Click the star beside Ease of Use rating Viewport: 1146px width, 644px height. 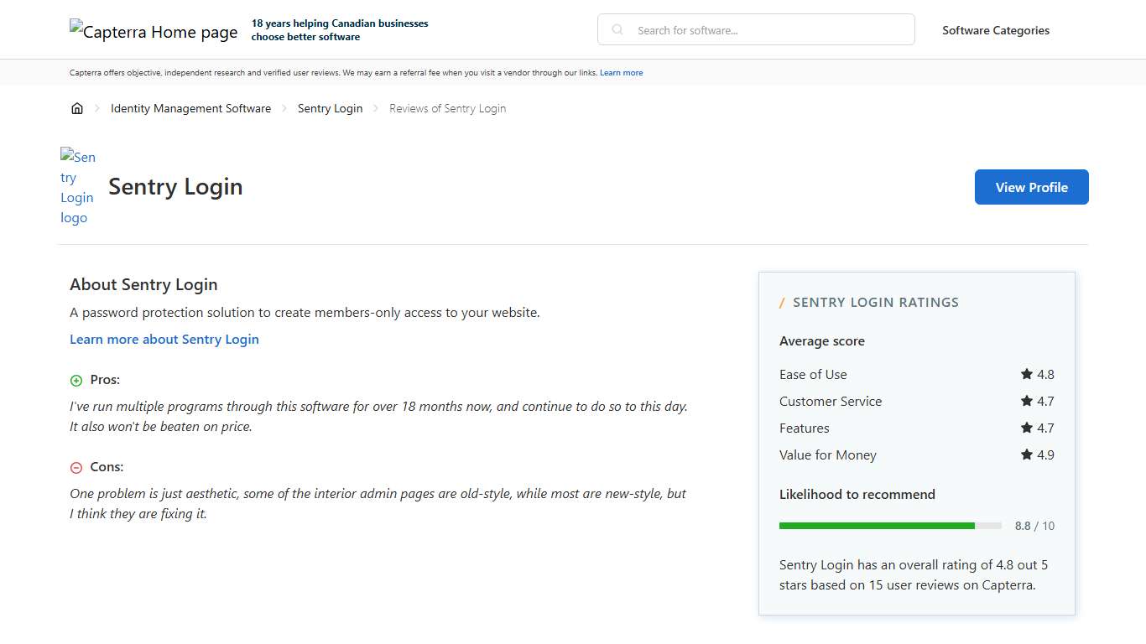tap(1025, 374)
